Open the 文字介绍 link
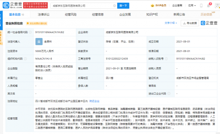This screenshot has height=134, width=220. click(171, 23)
